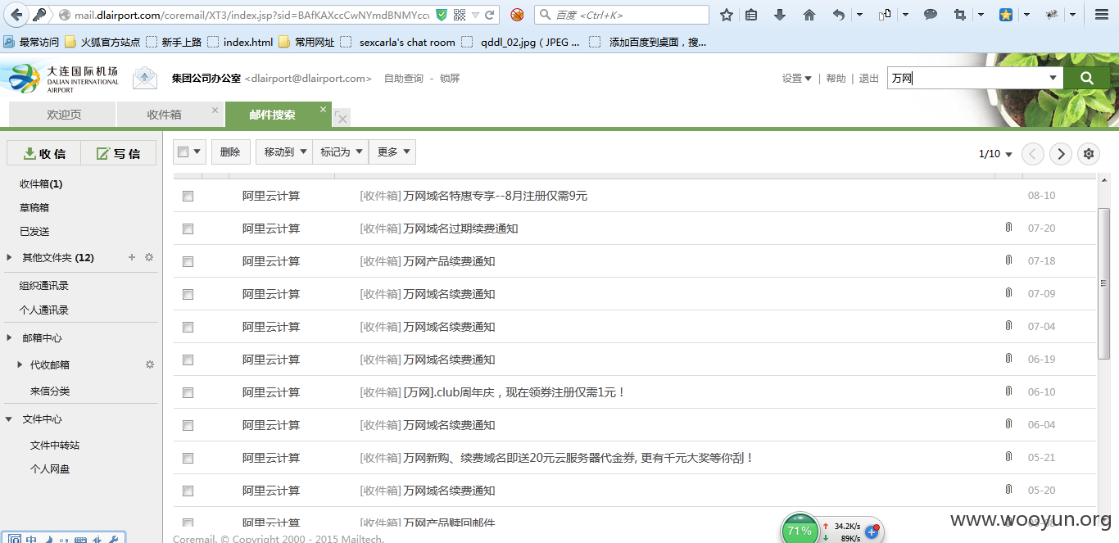
Task: Reload the page with the refresh icon
Action: coord(489,15)
